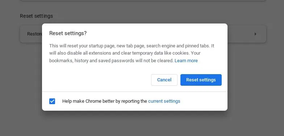
Task: Click the Reset settings? dialog title
Action: tap(68, 33)
